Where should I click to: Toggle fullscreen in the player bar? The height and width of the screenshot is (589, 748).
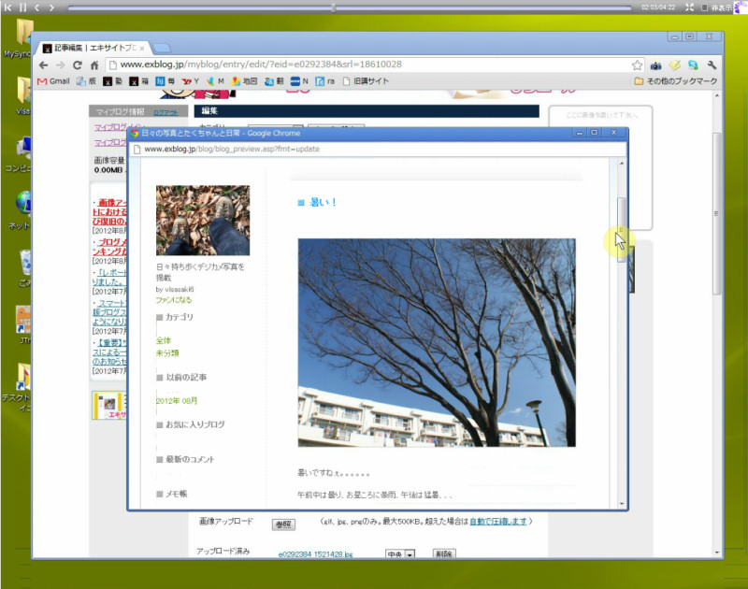point(689,7)
